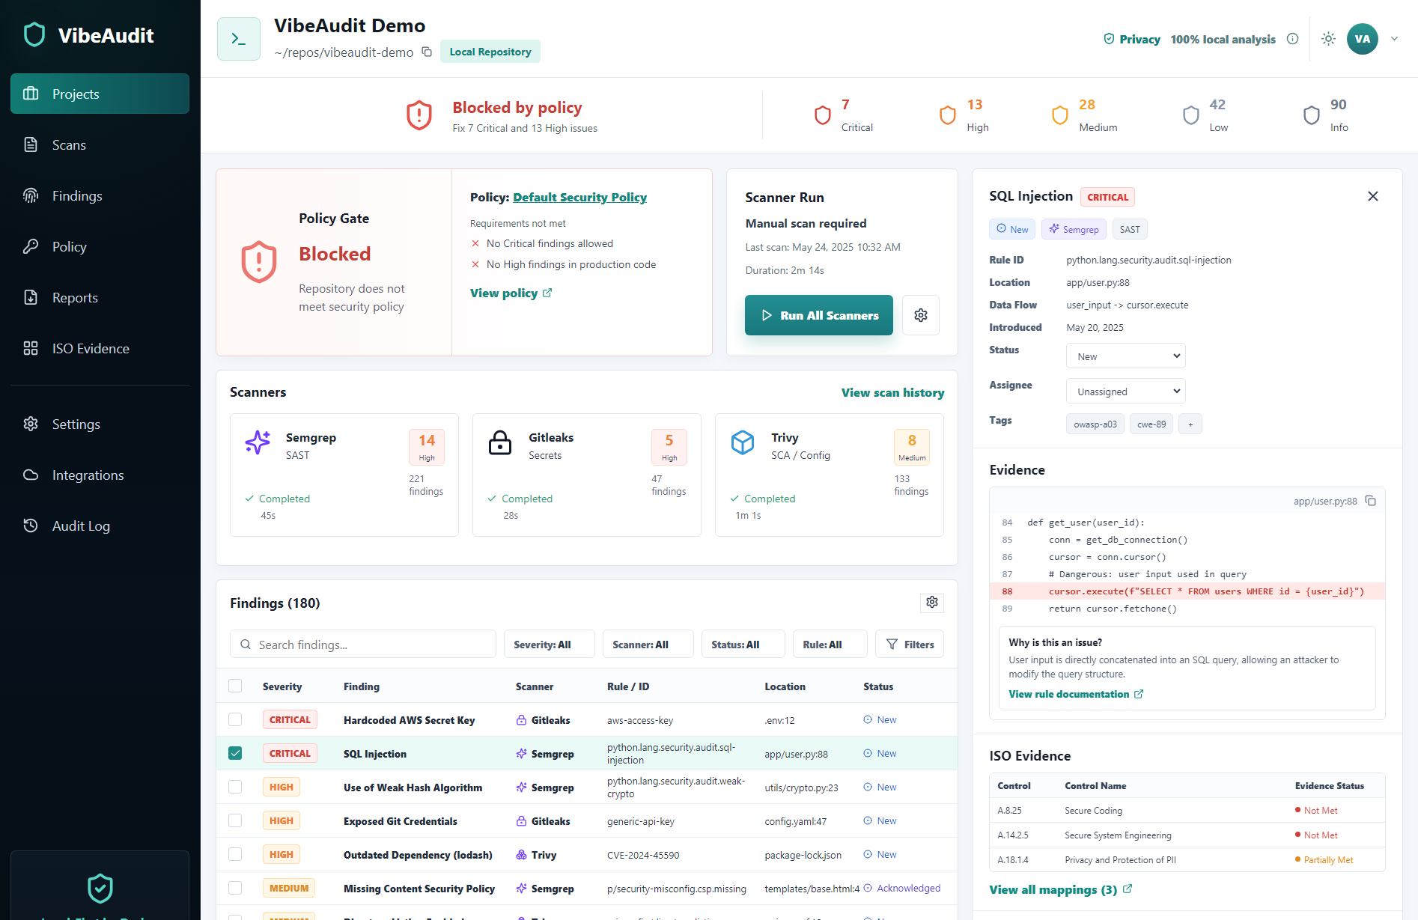Open Policy in the sidebar
Viewport: 1418px width, 920px height.
[x=100, y=246]
